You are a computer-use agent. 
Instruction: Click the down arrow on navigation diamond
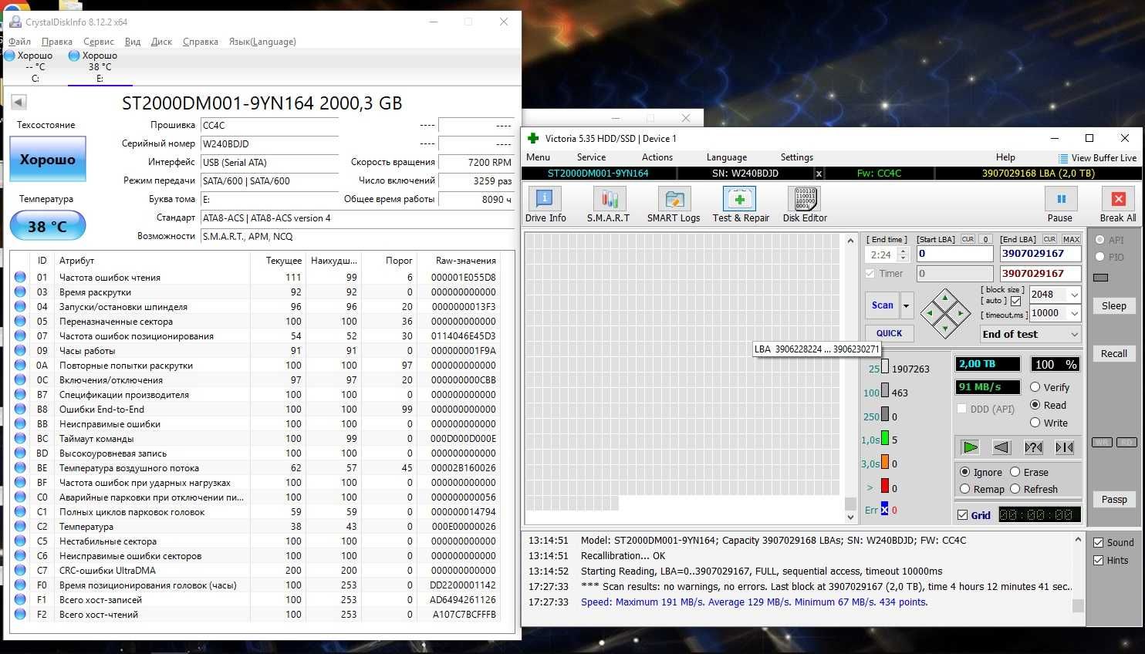(945, 329)
